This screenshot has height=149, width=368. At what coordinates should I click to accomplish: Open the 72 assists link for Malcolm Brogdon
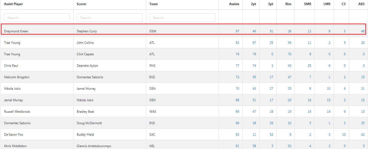[237, 77]
